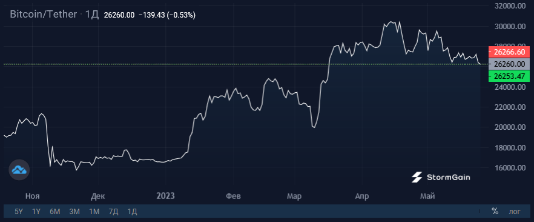Open the Bitcoin/Tether symbol title
Screen dimensions: 534x222
tap(44, 15)
